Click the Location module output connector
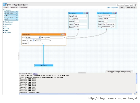 tap(107, 29)
